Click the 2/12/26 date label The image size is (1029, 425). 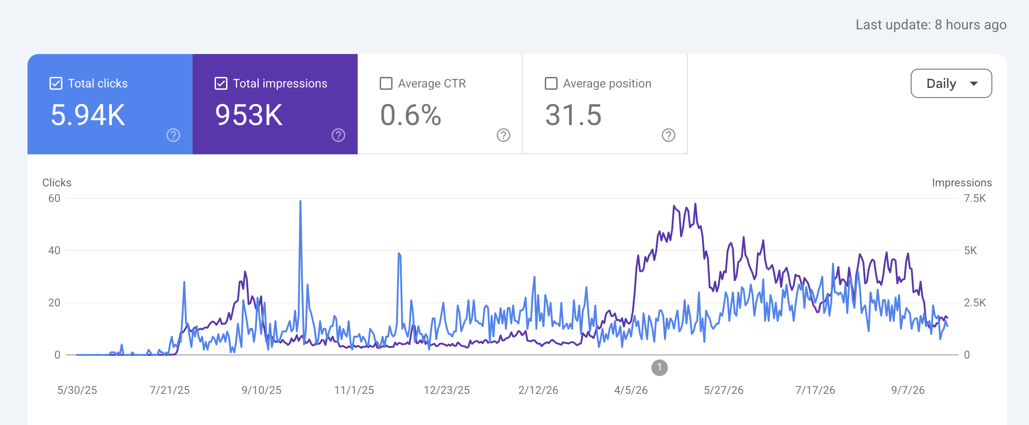538,390
